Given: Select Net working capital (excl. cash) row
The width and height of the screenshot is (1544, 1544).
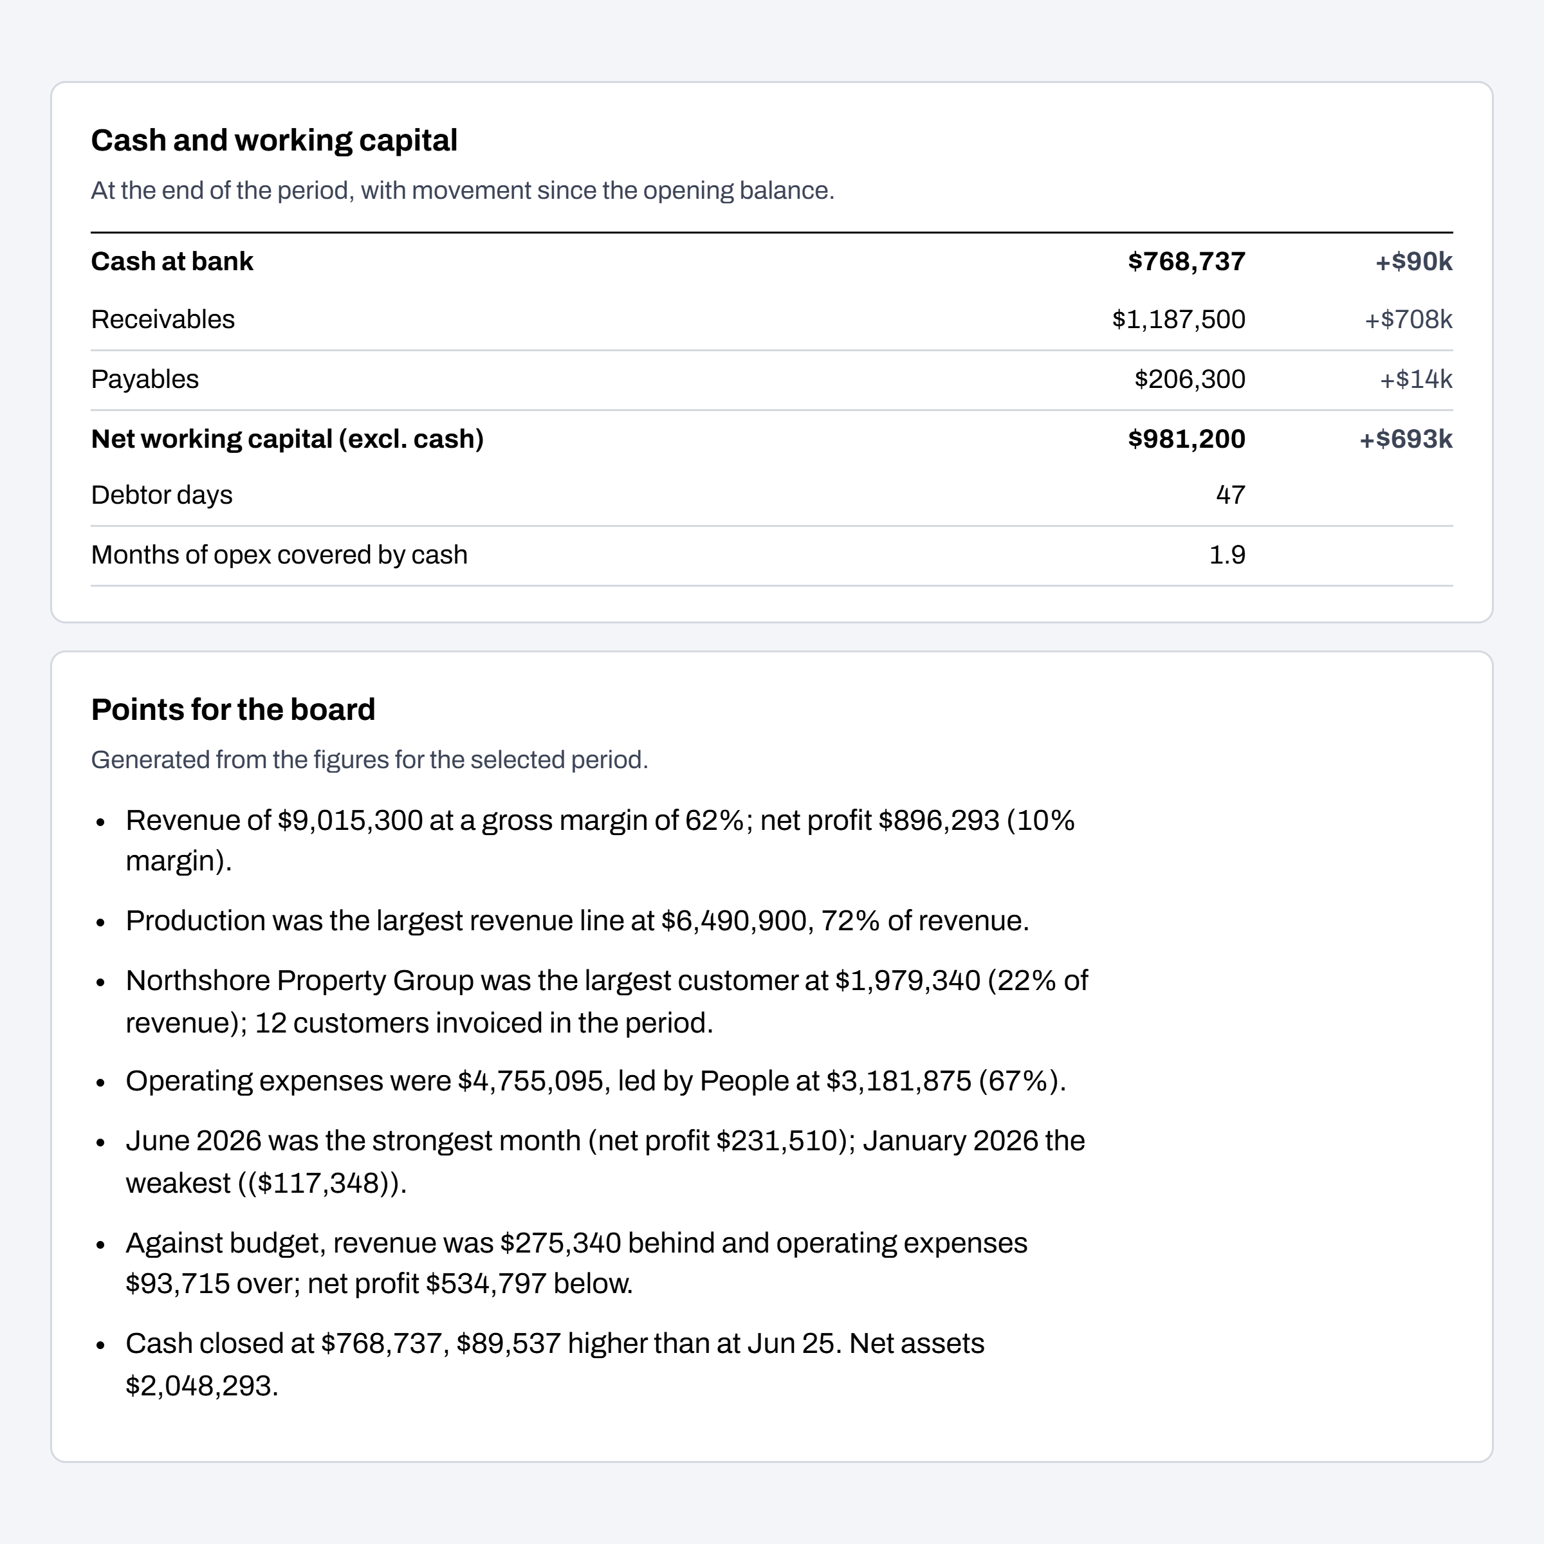Looking at the screenshot, I should click(x=772, y=439).
